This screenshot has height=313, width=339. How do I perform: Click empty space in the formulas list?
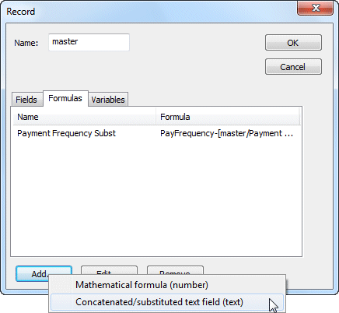[156, 197]
